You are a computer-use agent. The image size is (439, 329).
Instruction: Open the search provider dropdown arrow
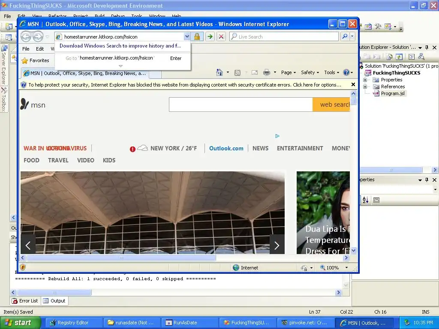352,37
